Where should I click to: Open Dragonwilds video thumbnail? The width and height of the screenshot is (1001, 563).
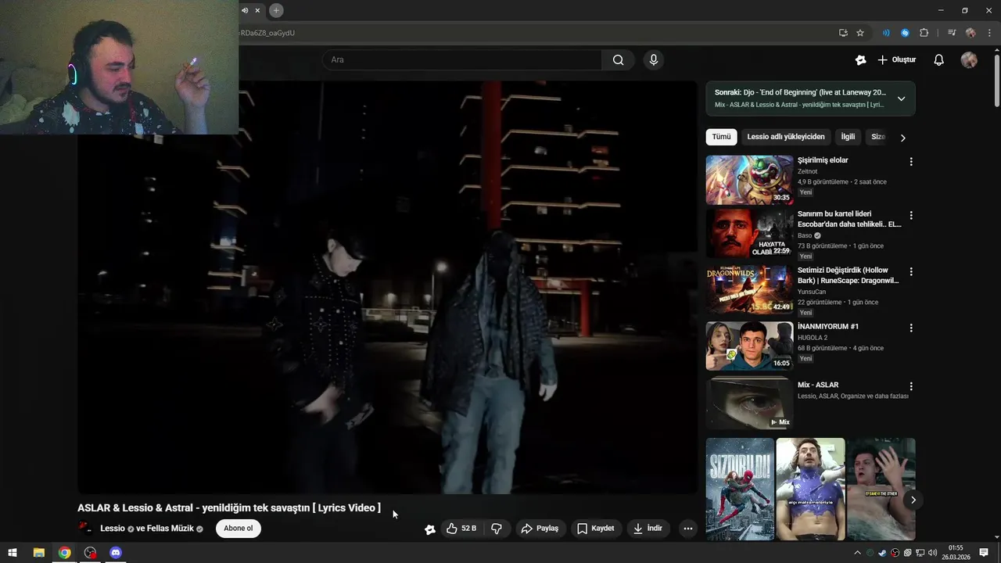click(x=749, y=289)
